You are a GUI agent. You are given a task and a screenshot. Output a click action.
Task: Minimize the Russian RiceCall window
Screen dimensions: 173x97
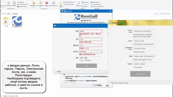point(168,23)
